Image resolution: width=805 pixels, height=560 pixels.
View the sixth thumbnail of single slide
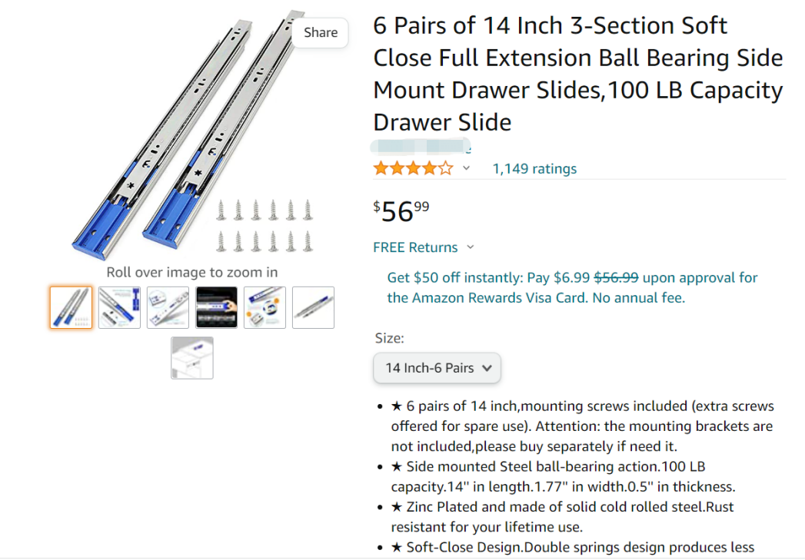313,307
